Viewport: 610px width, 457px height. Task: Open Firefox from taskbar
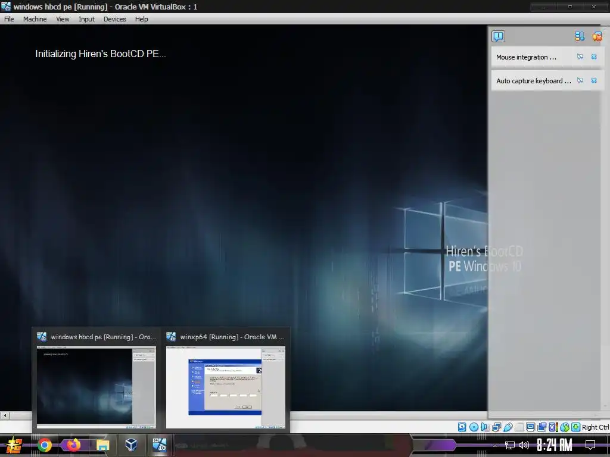[x=73, y=445]
